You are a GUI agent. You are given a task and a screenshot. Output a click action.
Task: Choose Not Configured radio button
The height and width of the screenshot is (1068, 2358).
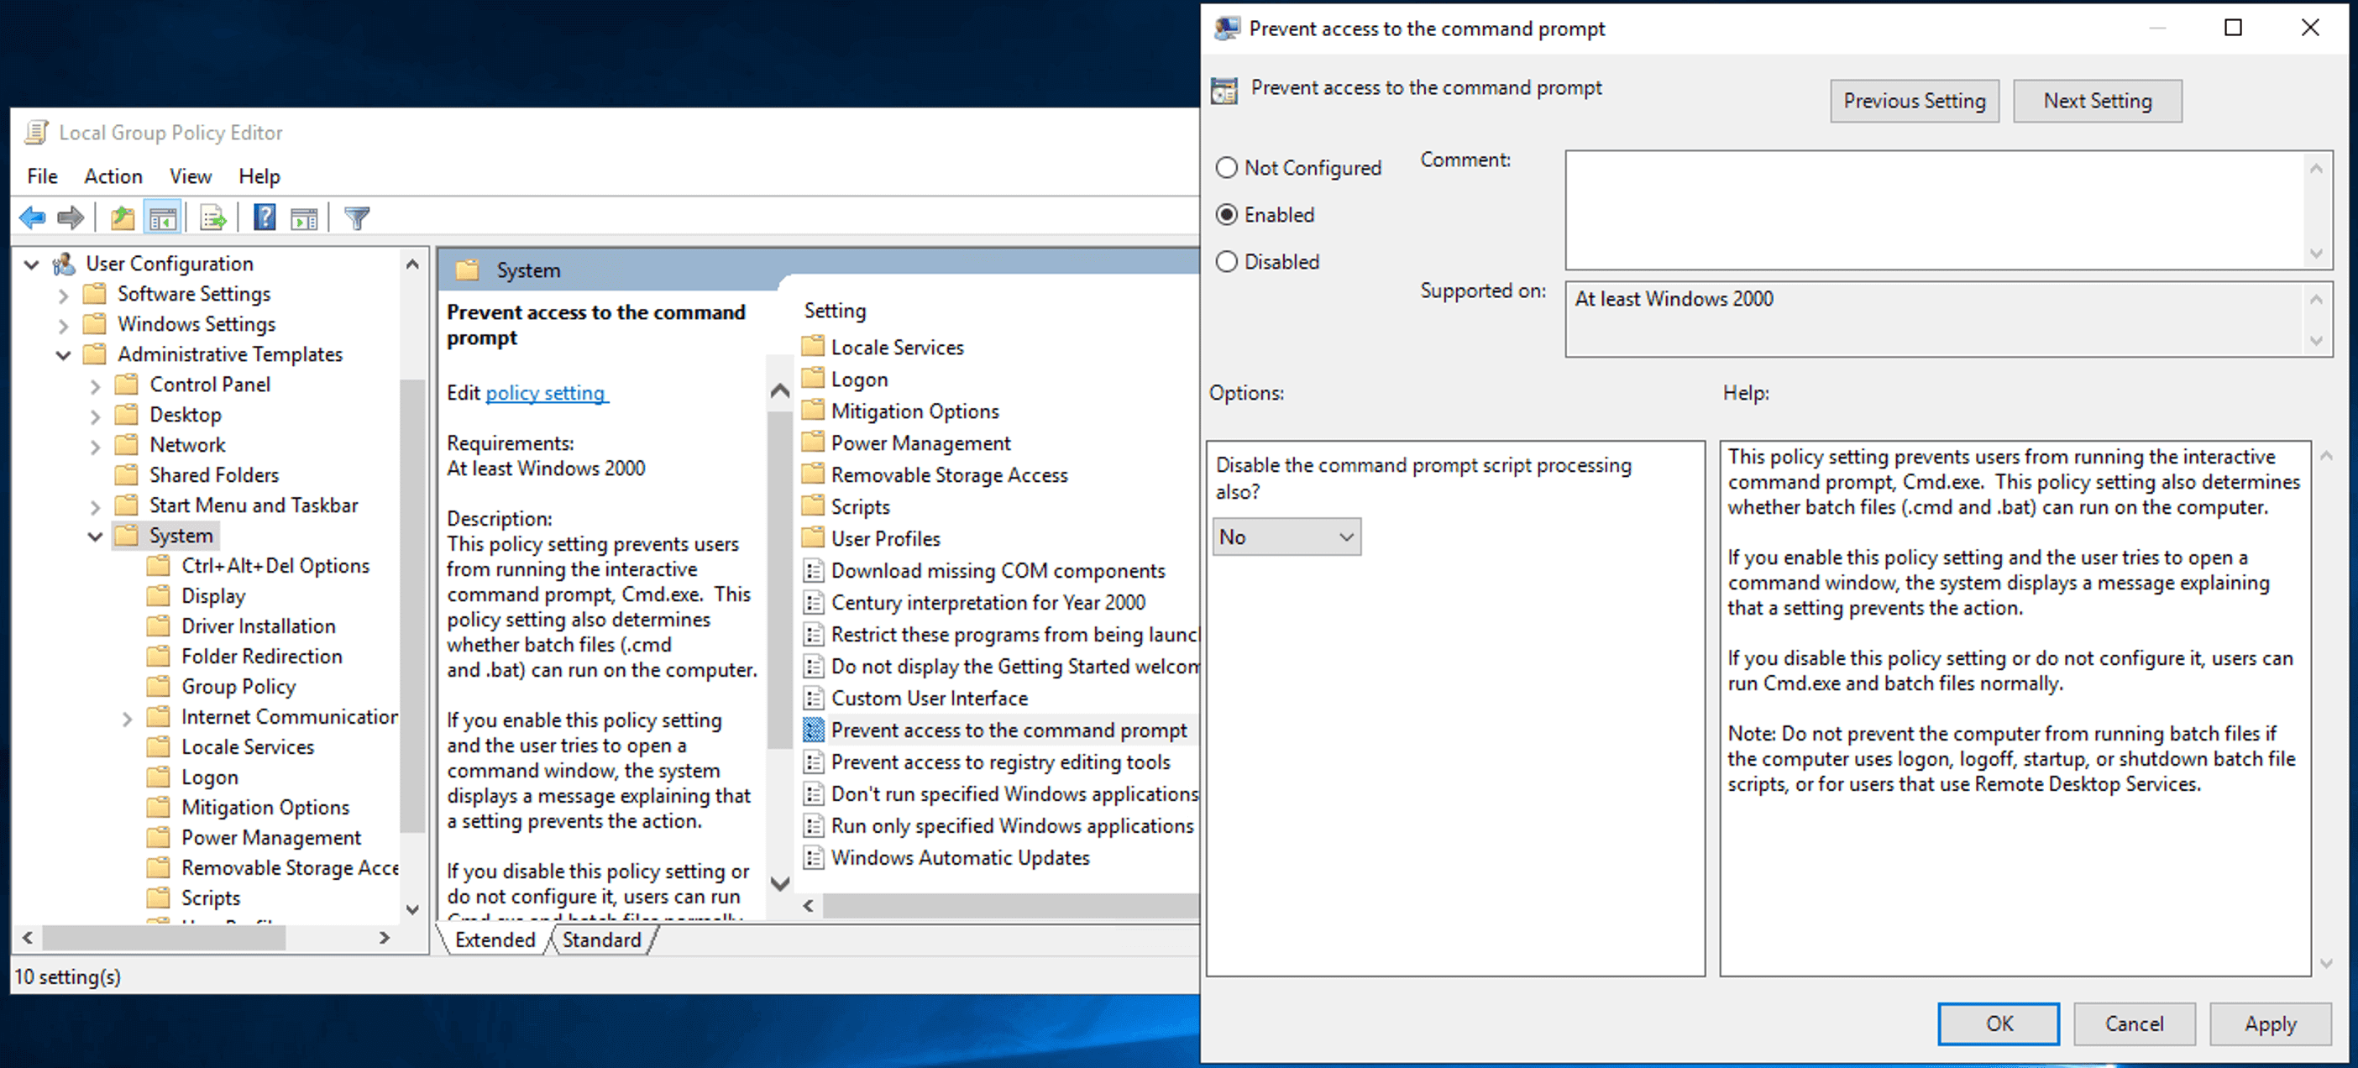click(x=1228, y=167)
